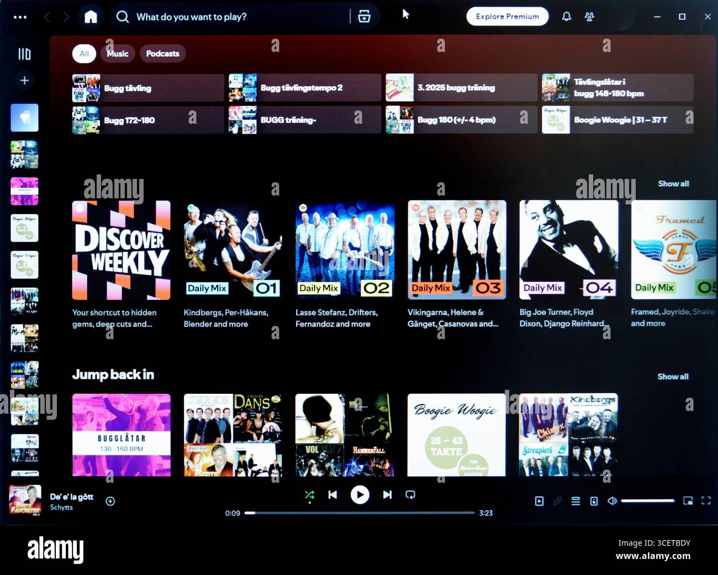Open pink Bugglåtar playlist in sidebar
Screen dimensions: 718x575
(x=24, y=191)
